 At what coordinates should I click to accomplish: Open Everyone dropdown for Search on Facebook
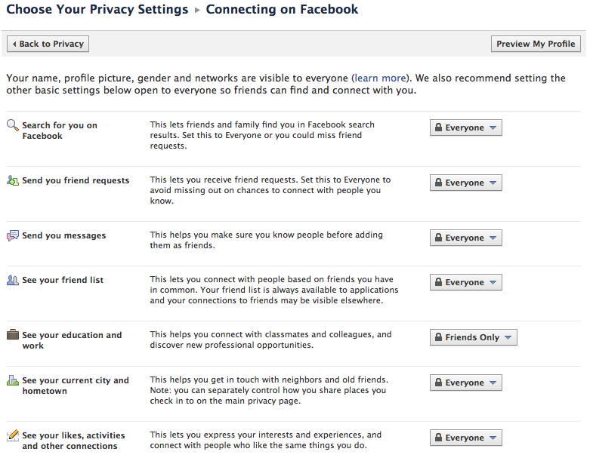[466, 128]
